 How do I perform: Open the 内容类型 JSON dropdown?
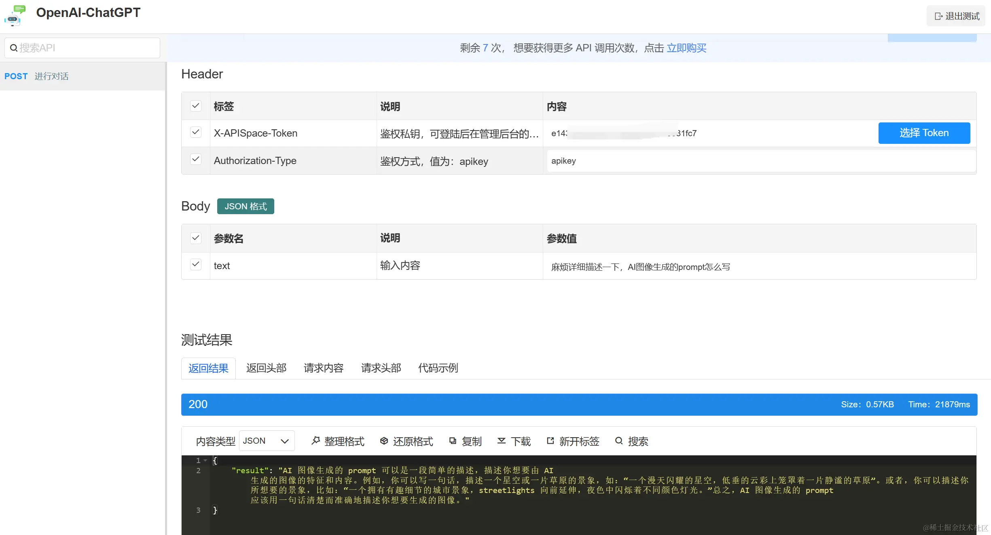click(x=267, y=441)
